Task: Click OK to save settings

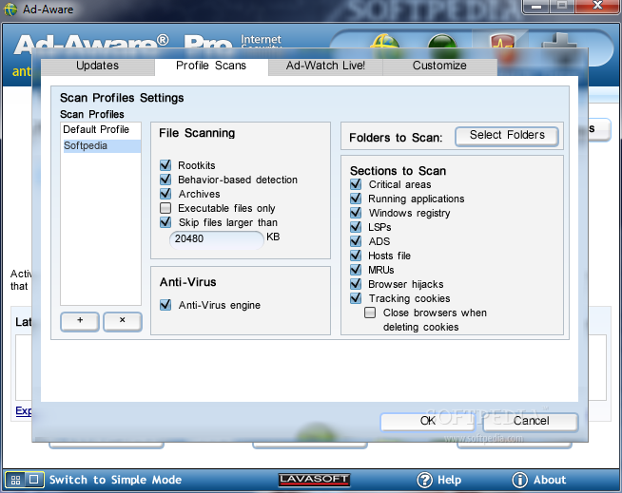Action: [428, 421]
